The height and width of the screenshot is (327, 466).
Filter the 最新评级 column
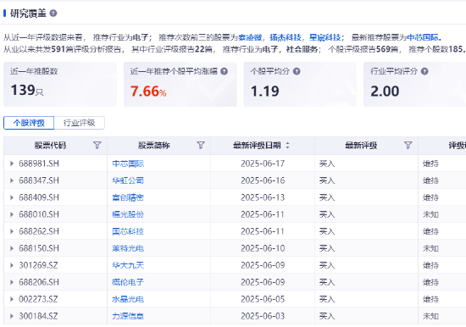tap(408, 146)
